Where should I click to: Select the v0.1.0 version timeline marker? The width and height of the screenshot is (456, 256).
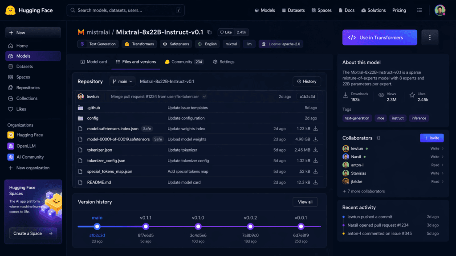(198, 226)
